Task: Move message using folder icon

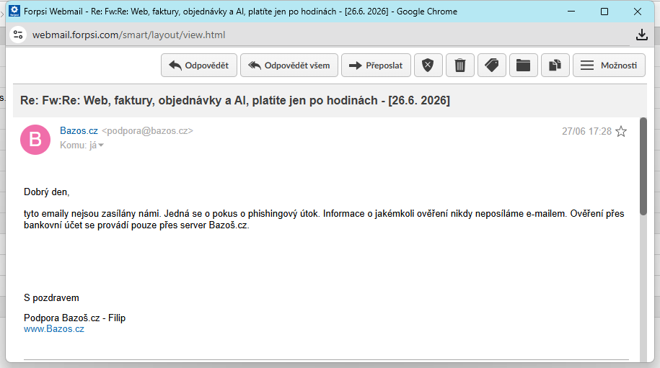Action: (523, 65)
